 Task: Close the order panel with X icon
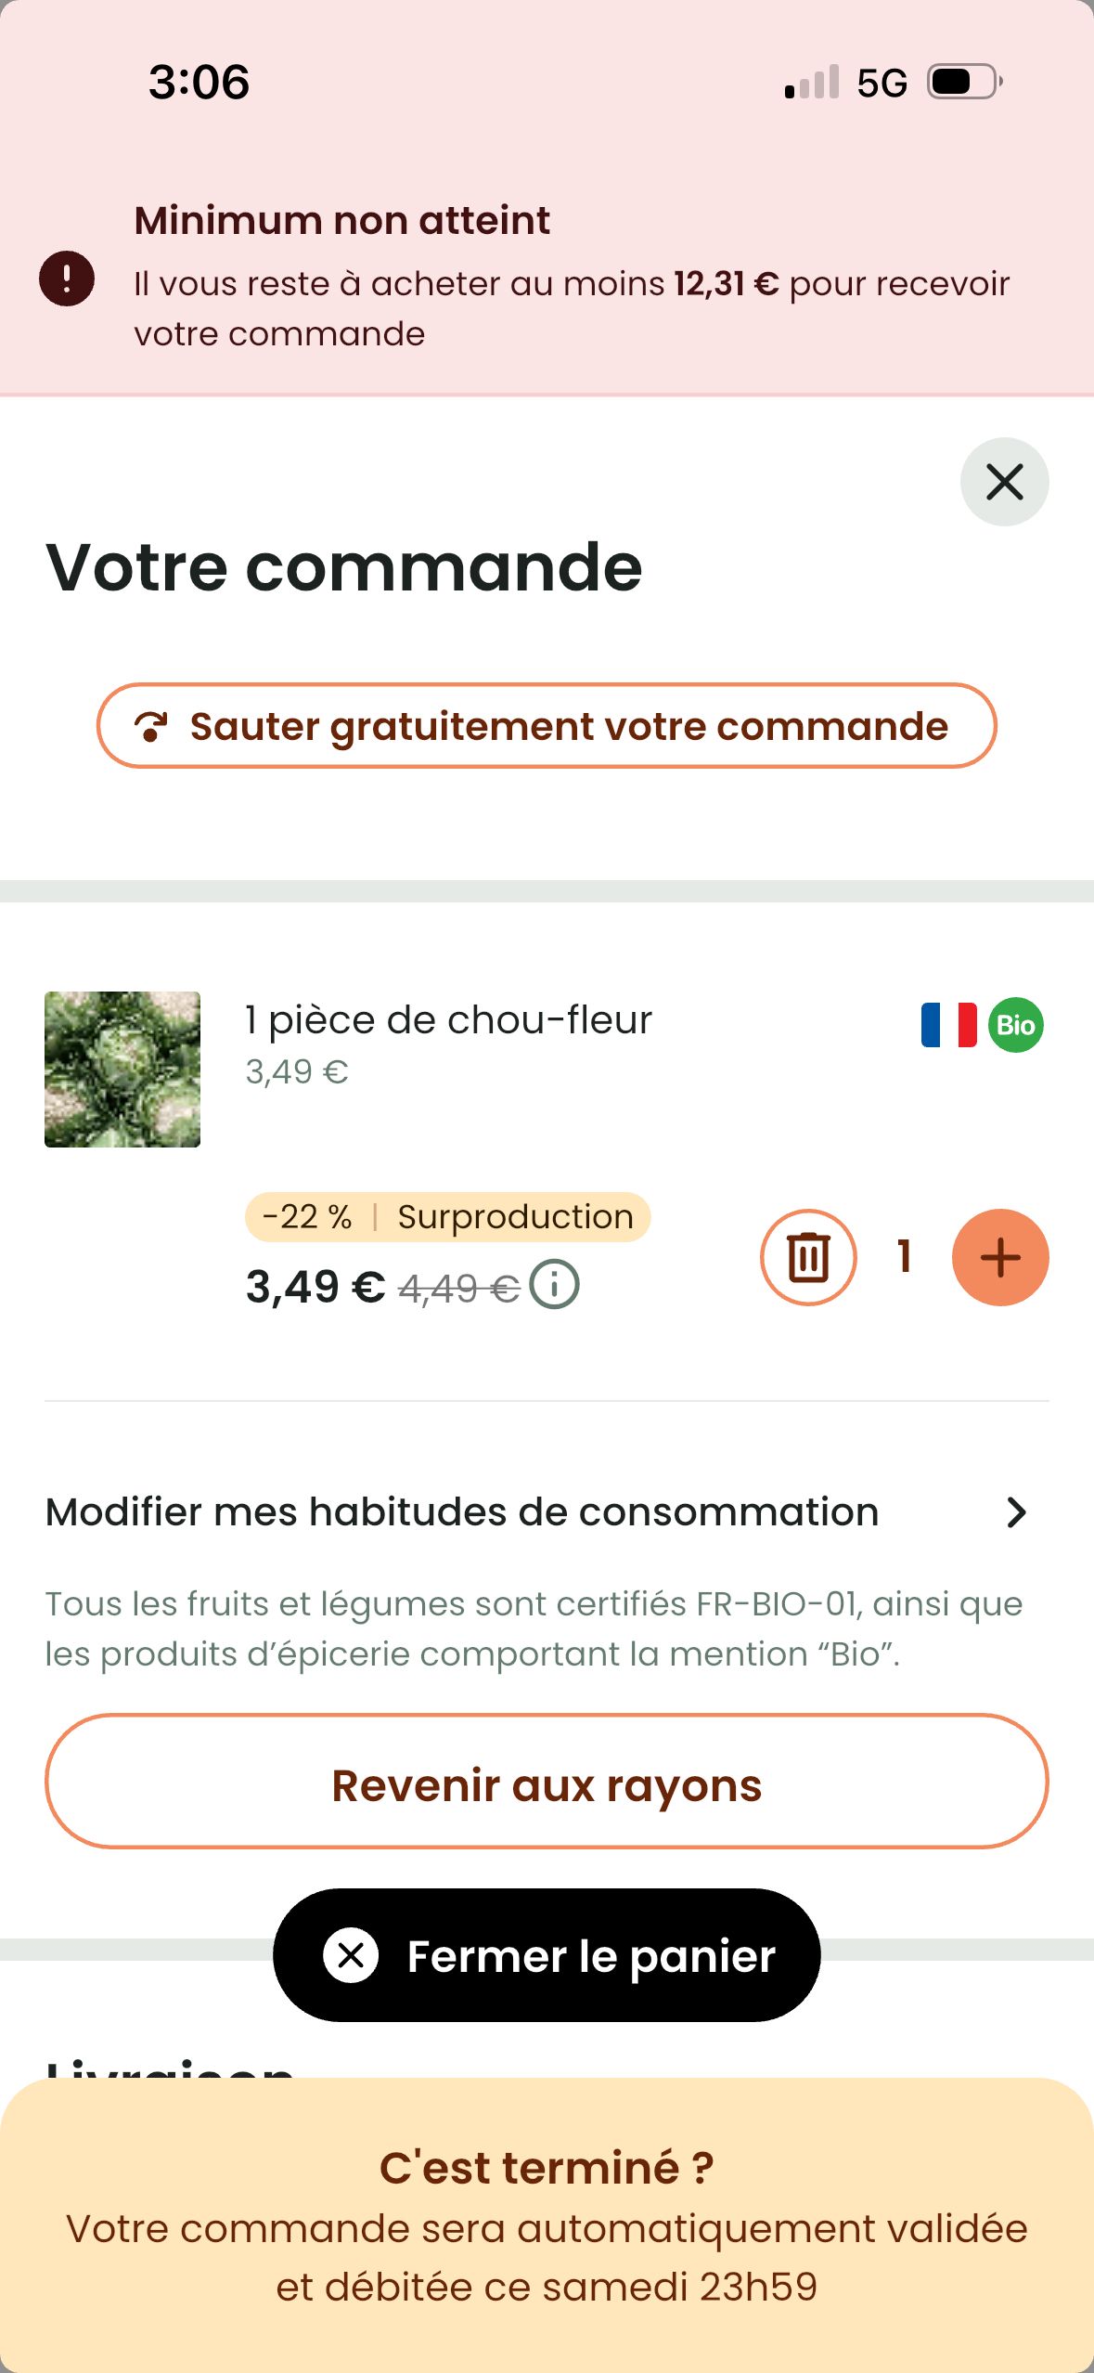[x=1004, y=482]
